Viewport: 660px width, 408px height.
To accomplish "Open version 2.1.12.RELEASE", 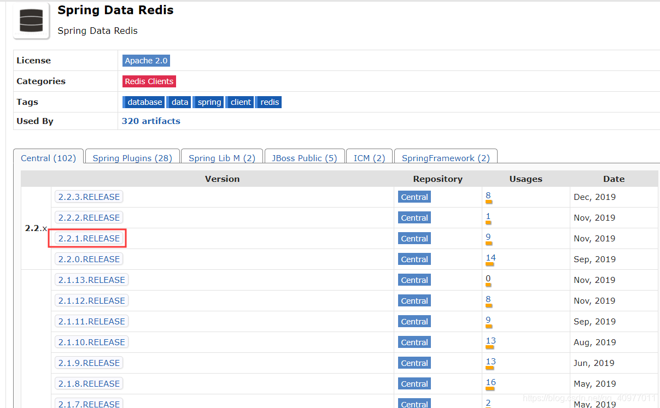I will [x=91, y=300].
